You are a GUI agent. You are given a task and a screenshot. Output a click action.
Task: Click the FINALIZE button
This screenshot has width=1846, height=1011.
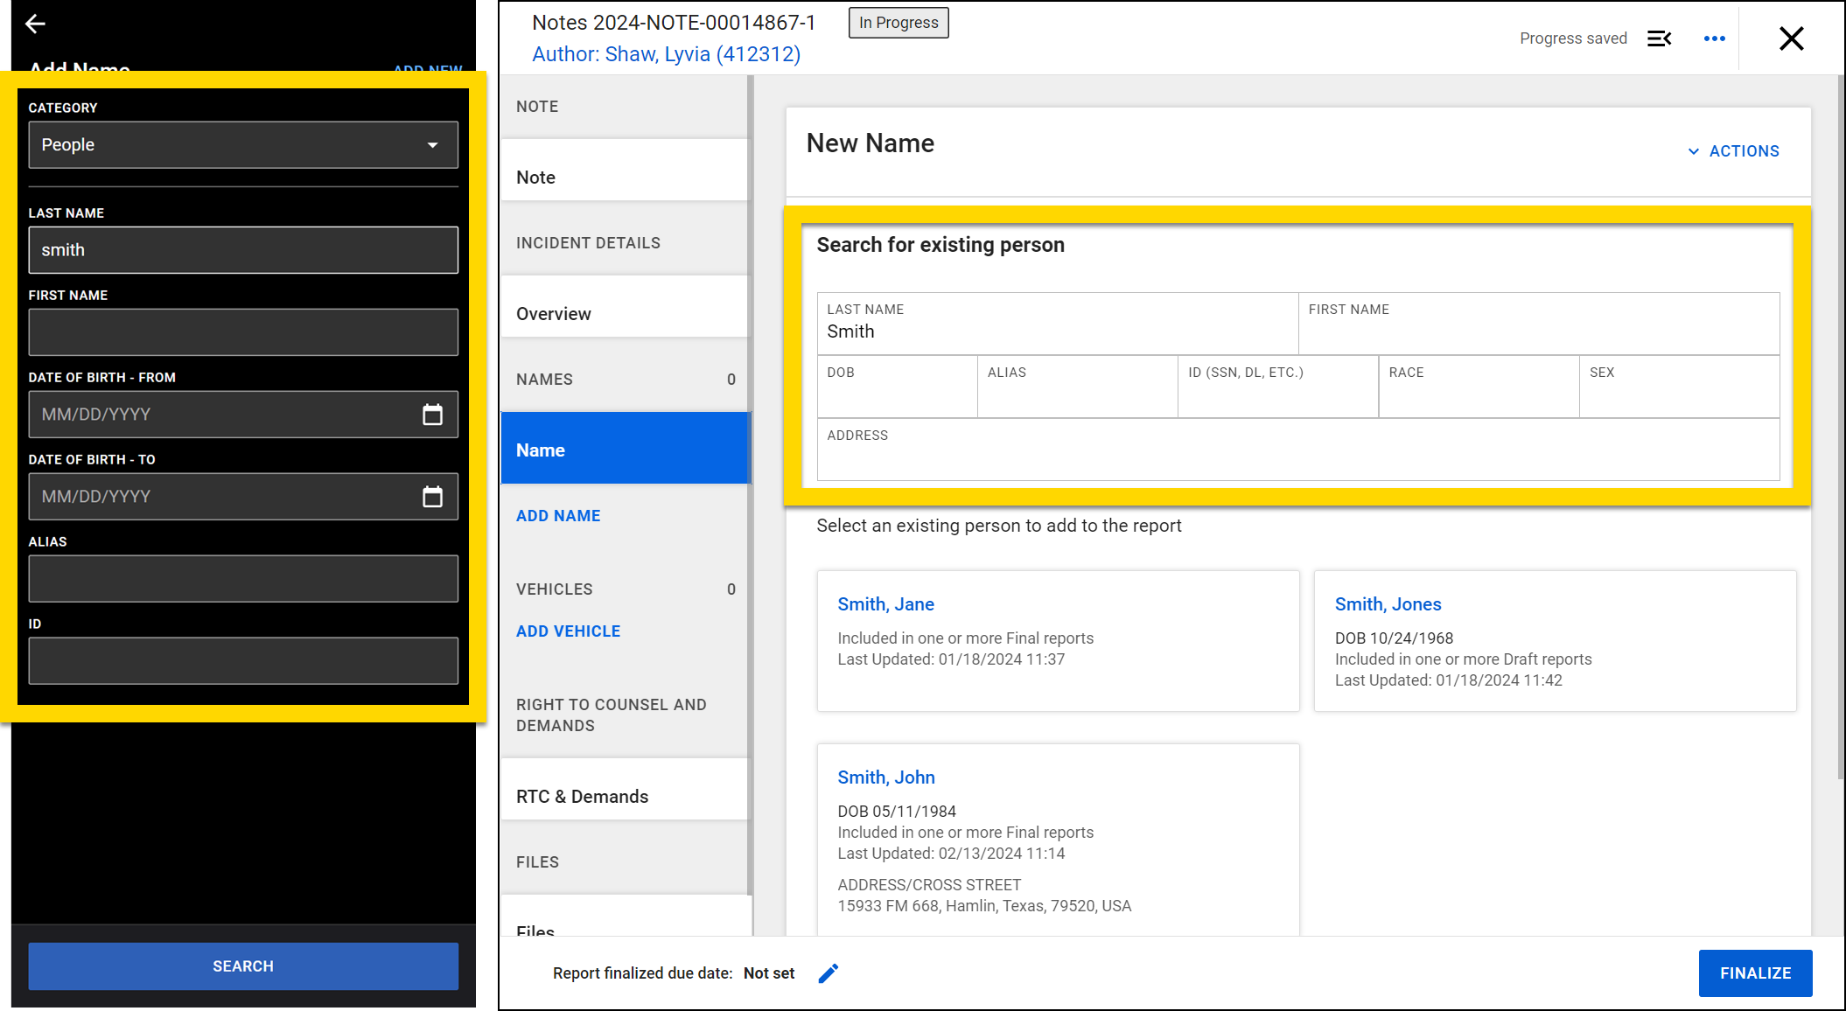(x=1754, y=973)
